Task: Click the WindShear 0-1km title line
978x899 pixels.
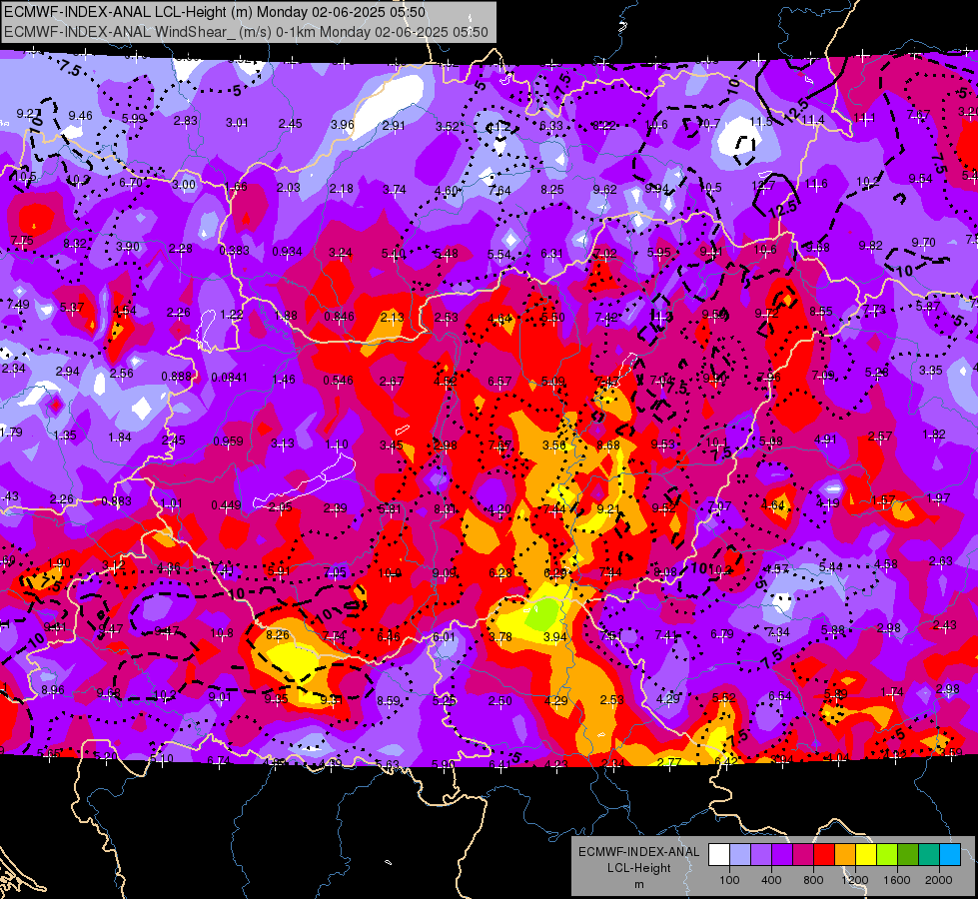Action: tap(246, 32)
